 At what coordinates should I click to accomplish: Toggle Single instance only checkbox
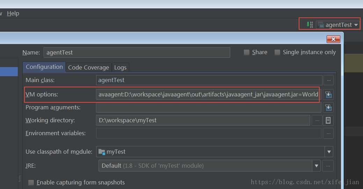pyautogui.click(x=277, y=52)
